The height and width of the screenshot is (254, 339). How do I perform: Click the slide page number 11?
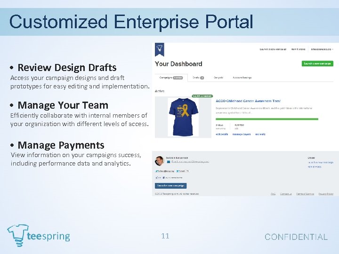coord(165,236)
